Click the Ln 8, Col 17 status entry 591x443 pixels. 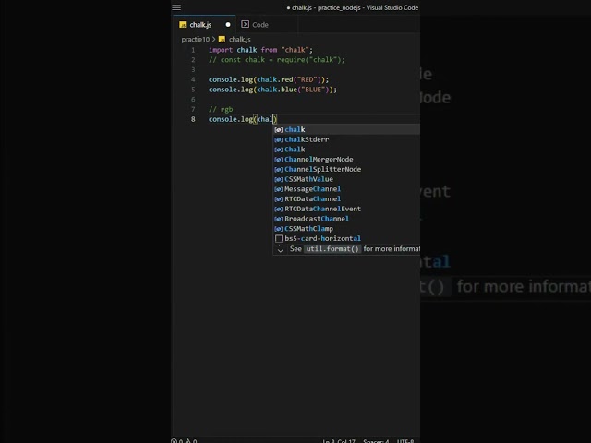click(339, 441)
